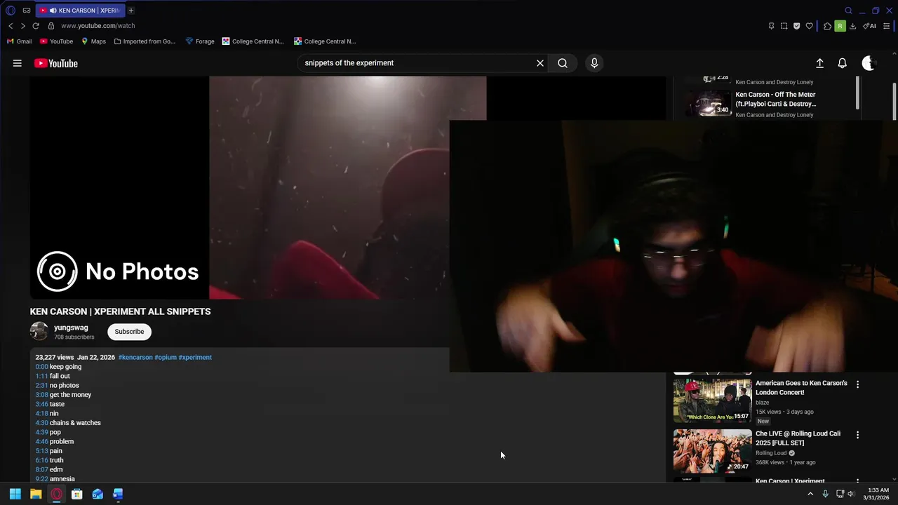
Task: Search tabs with the magnifier icon
Action: (848, 11)
